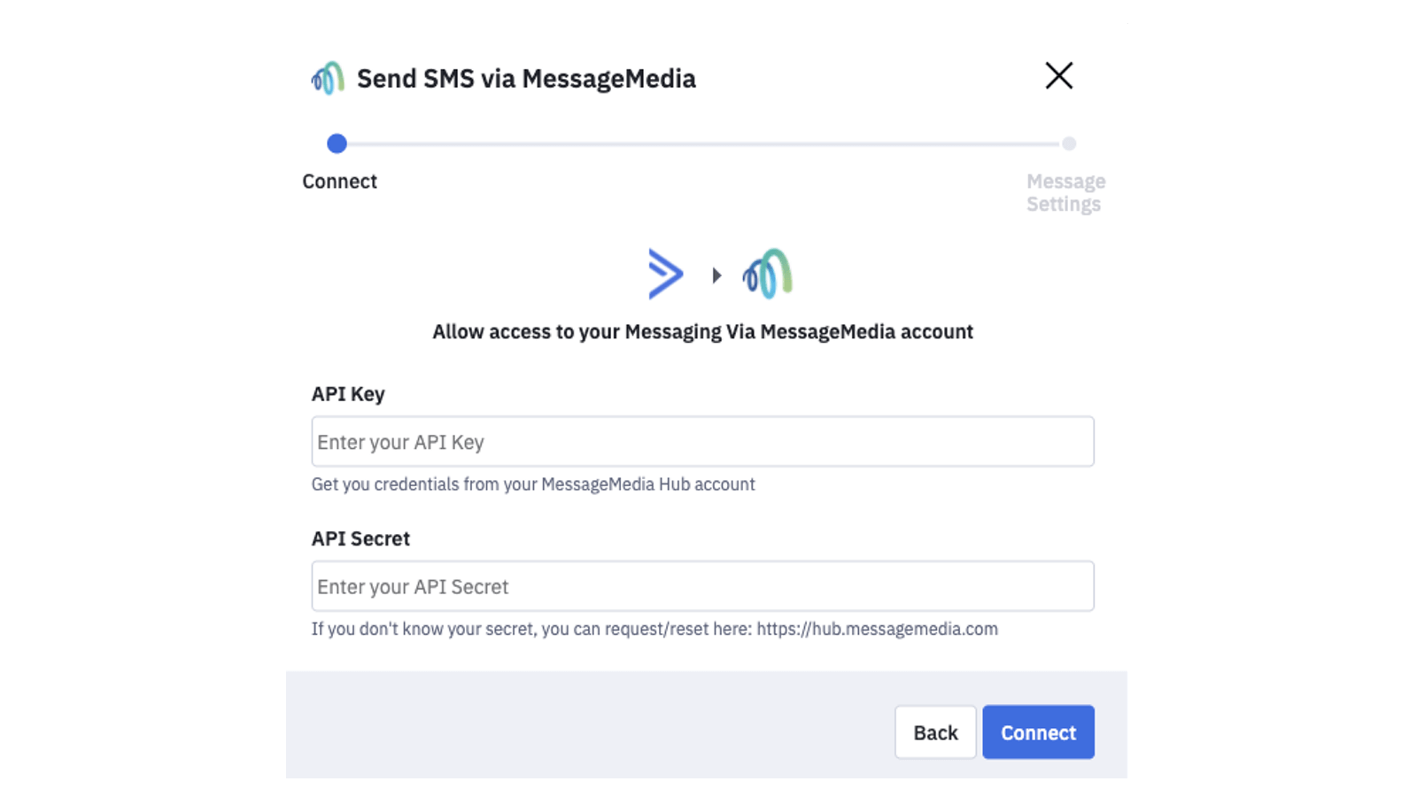Click the gray Message Settings progress dot
This screenshot has width=1417, height=797.
point(1067,143)
